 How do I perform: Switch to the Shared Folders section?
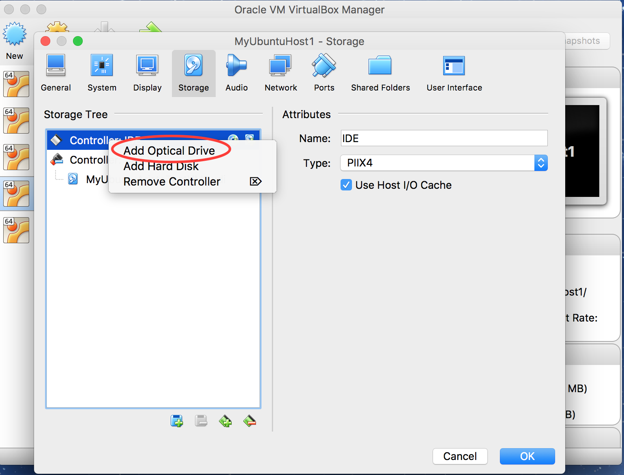click(x=380, y=73)
